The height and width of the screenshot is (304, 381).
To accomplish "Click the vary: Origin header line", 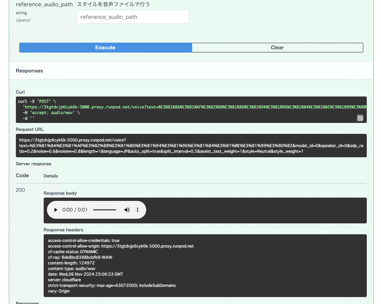I will point(59,291).
